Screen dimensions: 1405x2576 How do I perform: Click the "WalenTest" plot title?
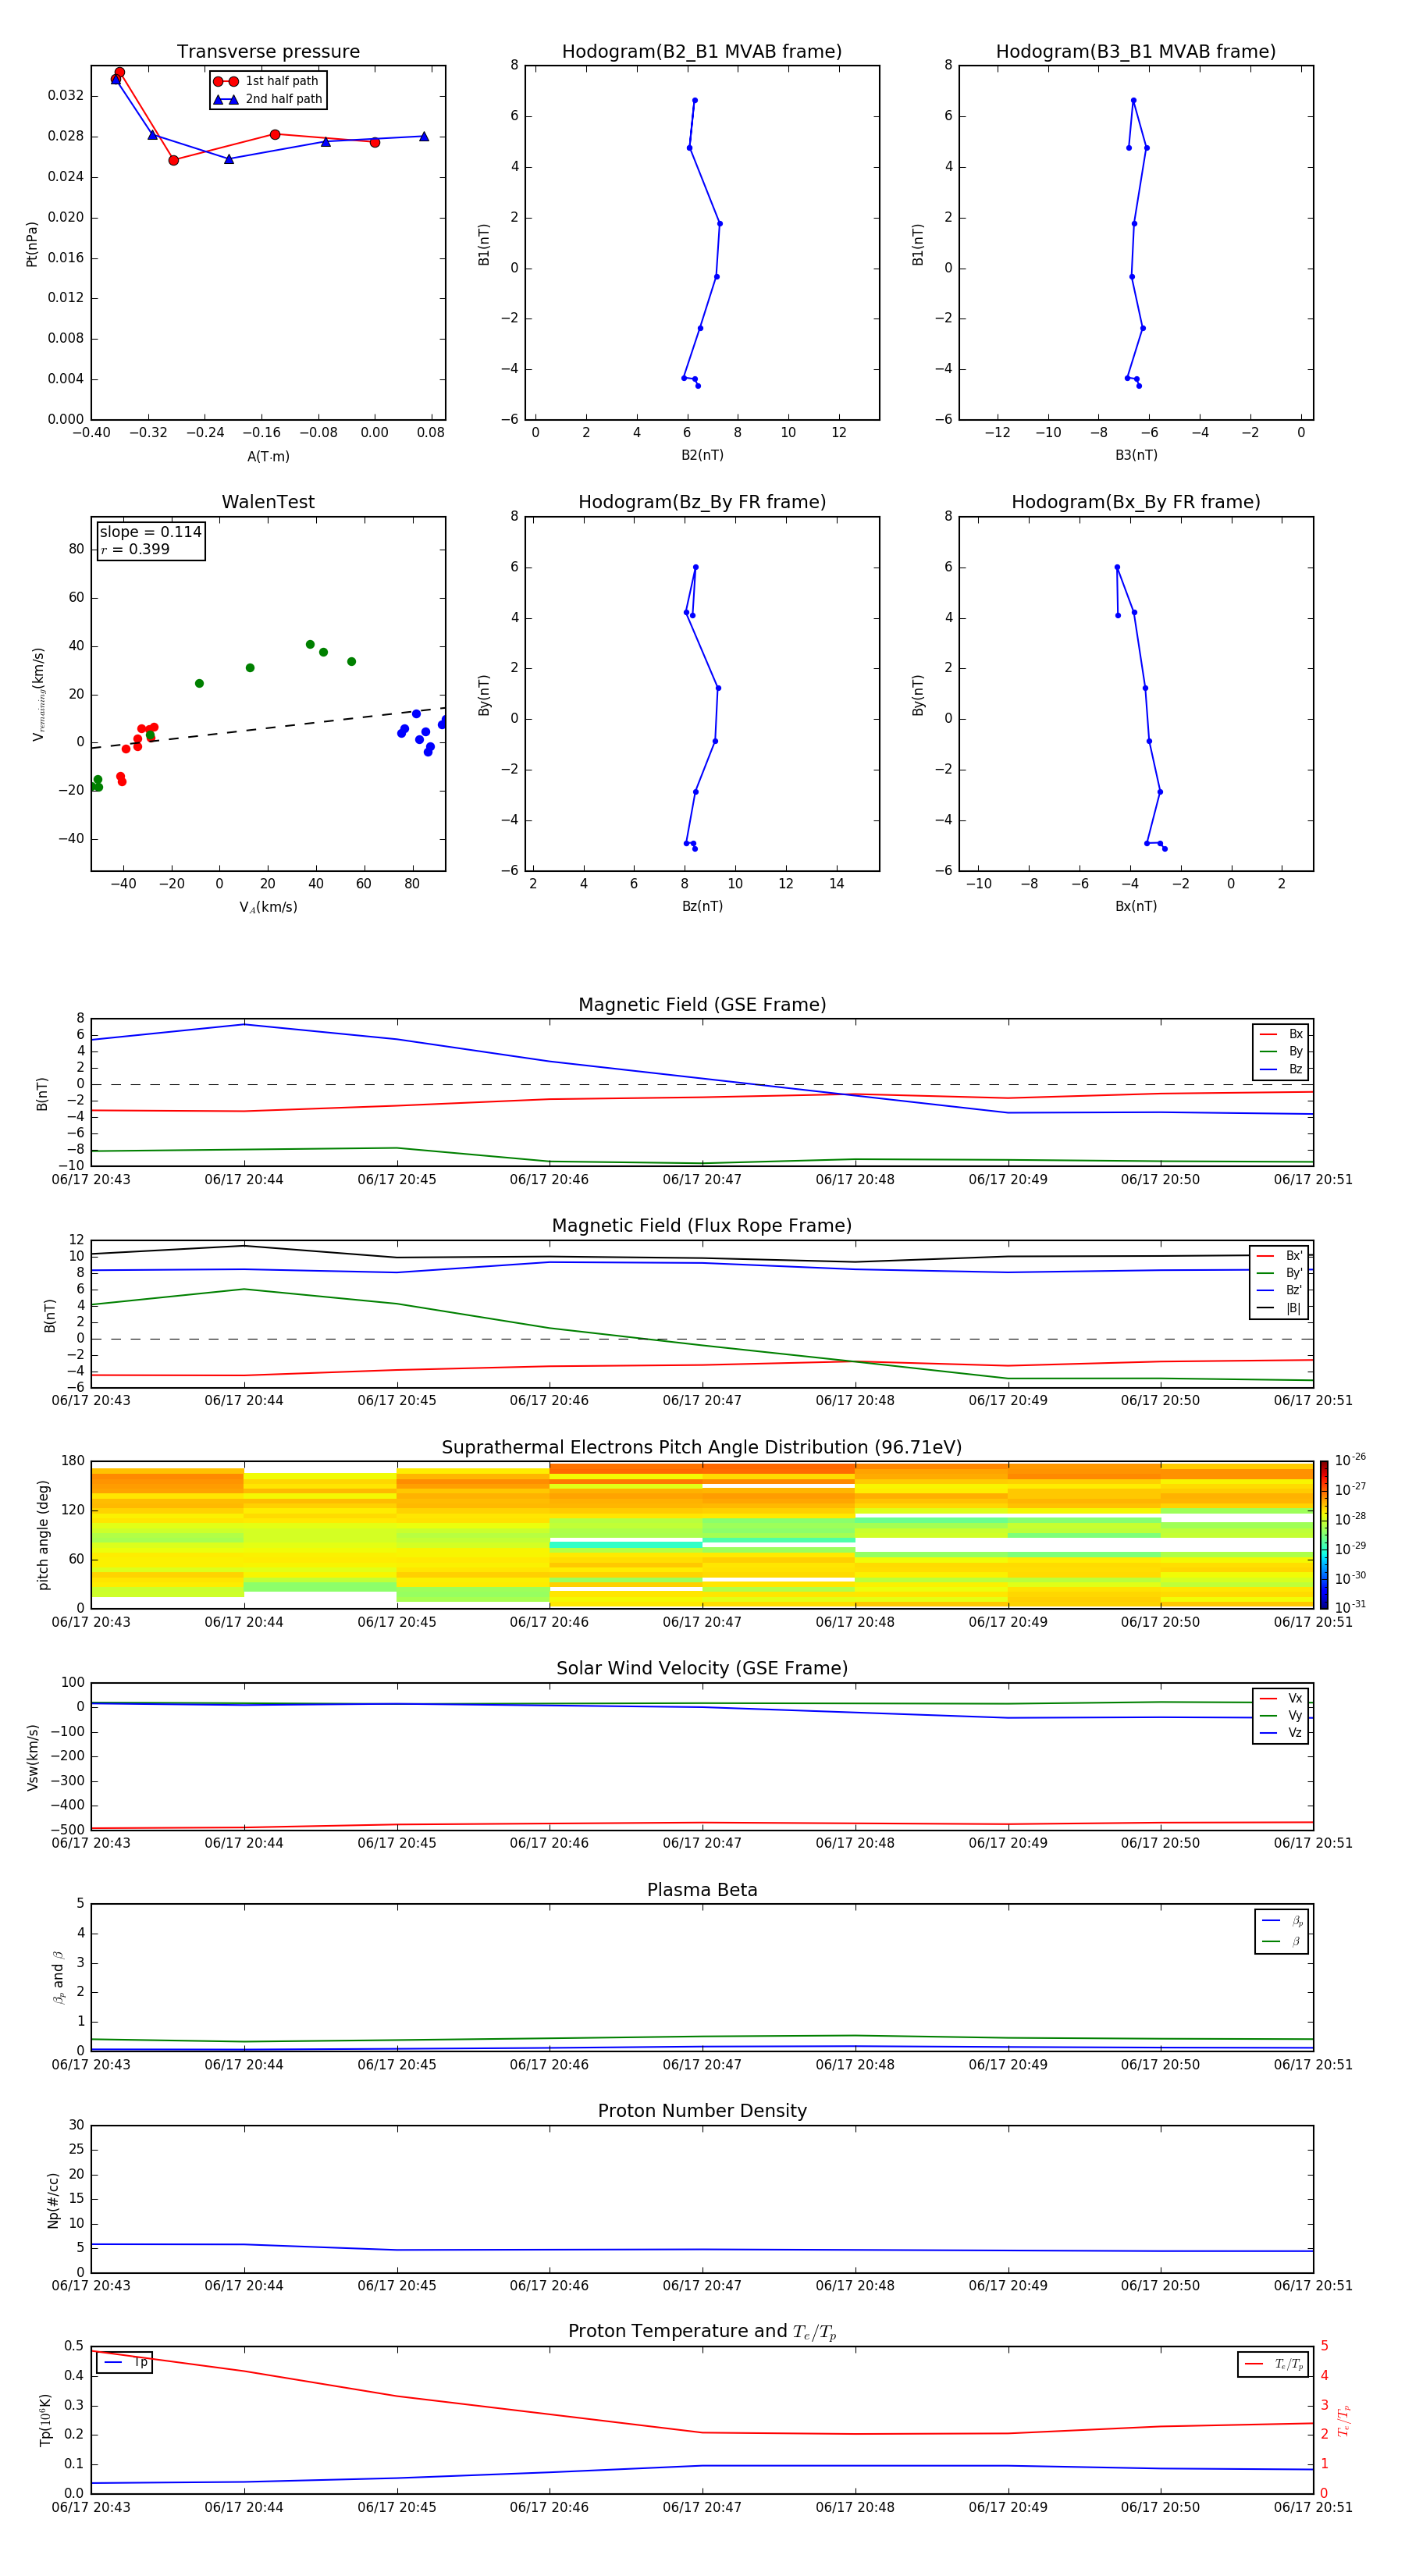[268, 502]
